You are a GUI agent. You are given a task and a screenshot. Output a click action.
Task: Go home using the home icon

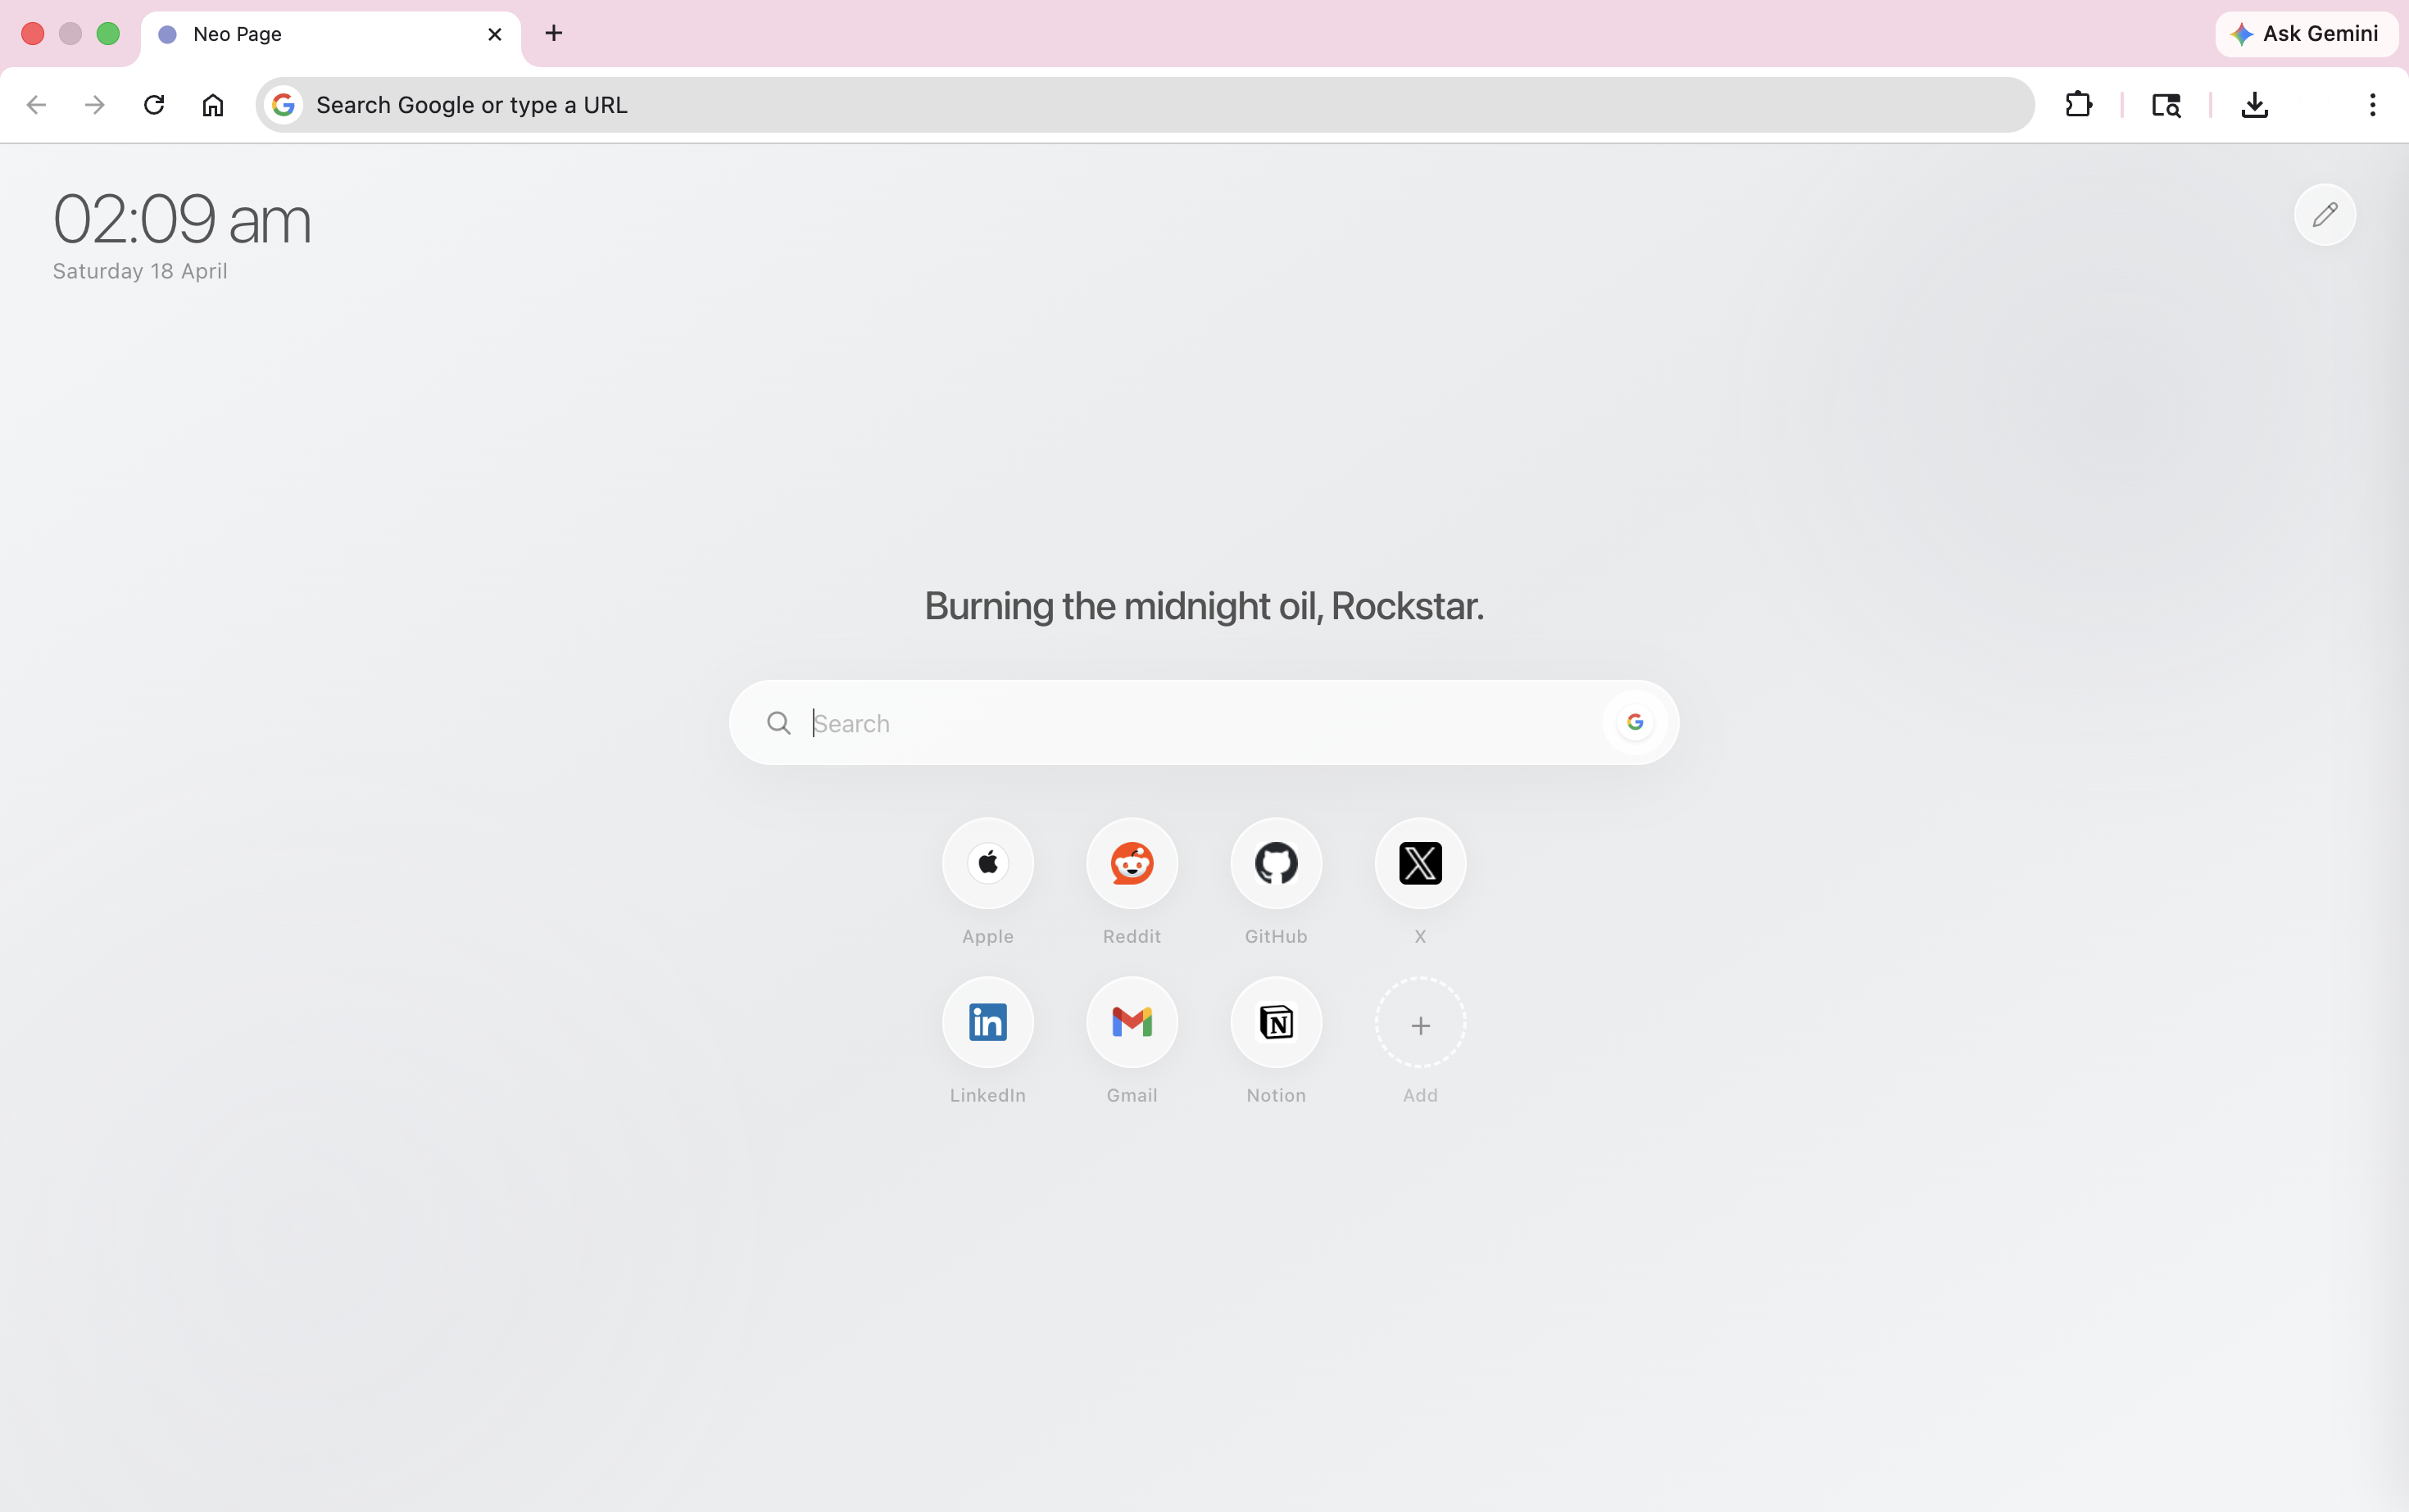213,105
